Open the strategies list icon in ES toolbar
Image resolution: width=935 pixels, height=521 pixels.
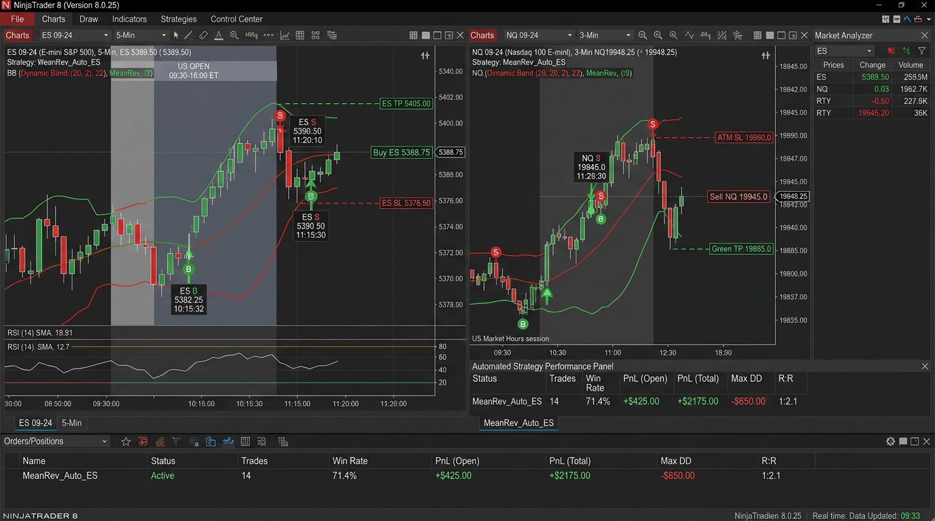[332, 35]
